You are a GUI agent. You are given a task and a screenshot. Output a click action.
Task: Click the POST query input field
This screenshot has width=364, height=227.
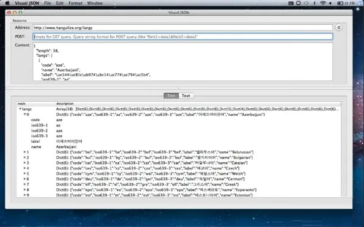(x=183, y=36)
